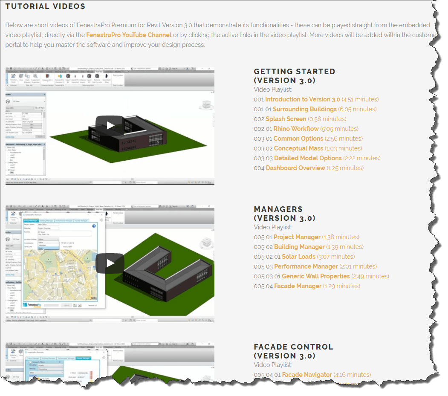Play the Managers tutorial video
This screenshot has width=448, height=396.
[x=110, y=263]
